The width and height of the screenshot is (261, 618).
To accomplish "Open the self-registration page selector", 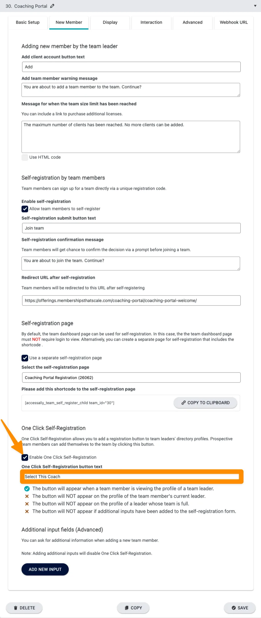I will coord(131,377).
